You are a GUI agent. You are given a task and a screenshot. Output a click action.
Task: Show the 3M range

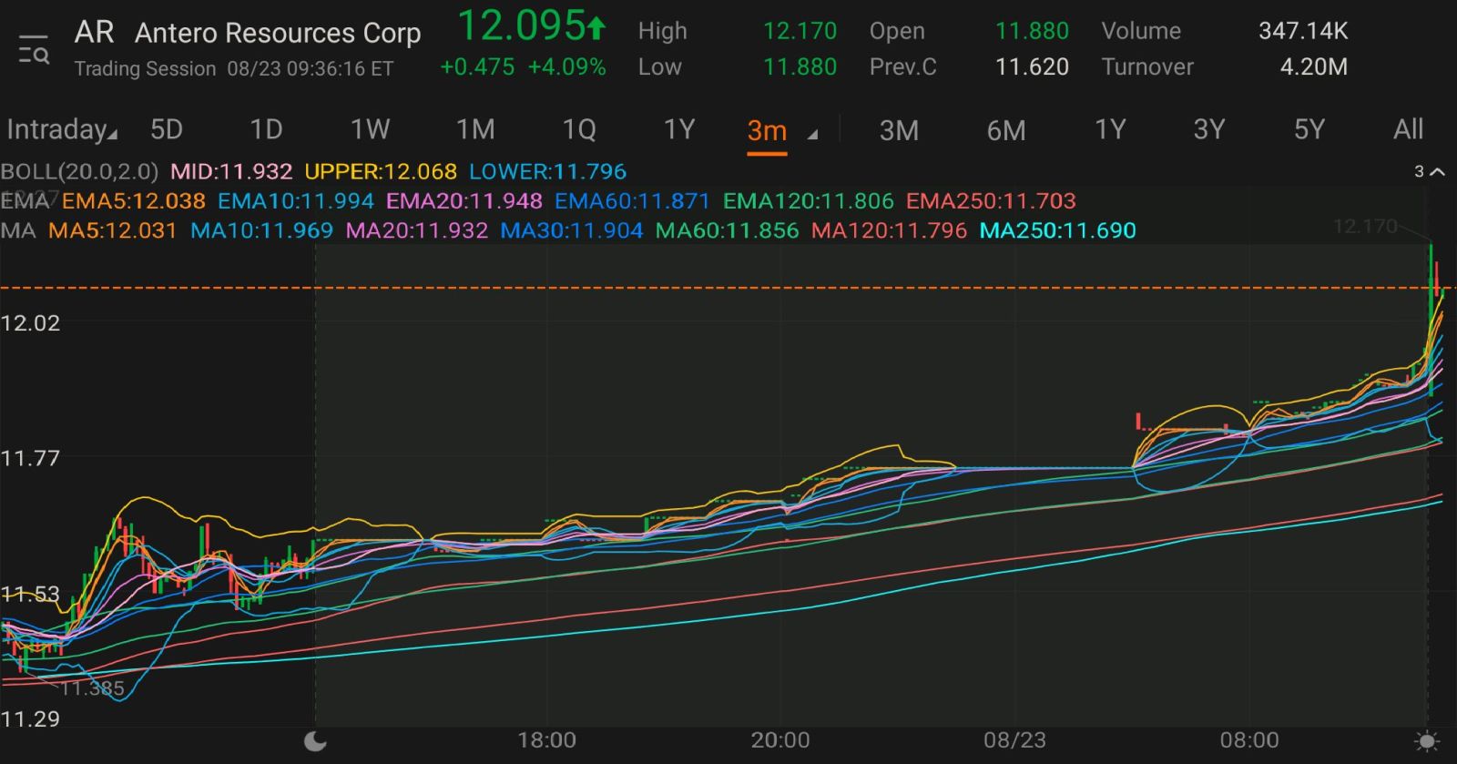coord(899,130)
